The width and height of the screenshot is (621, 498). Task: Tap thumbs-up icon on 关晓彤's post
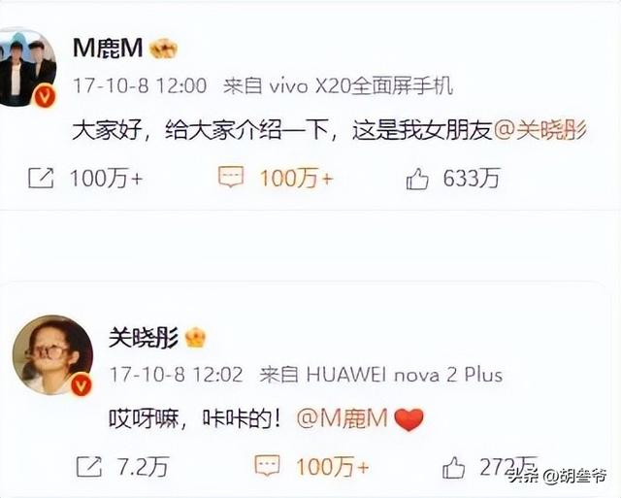(453, 467)
